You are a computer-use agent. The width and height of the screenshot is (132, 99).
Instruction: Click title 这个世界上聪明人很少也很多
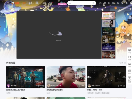coord(16,90)
